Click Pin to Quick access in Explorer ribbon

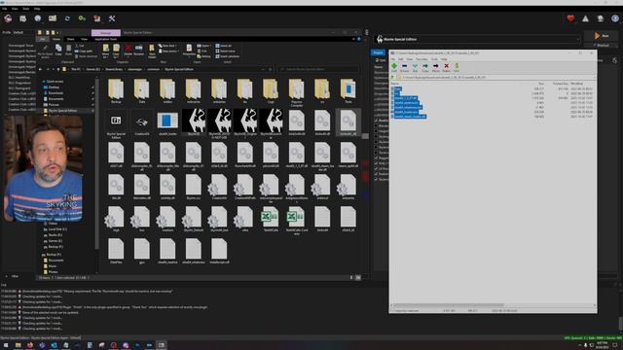(46, 52)
